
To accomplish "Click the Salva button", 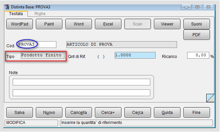I will coord(20,112).
